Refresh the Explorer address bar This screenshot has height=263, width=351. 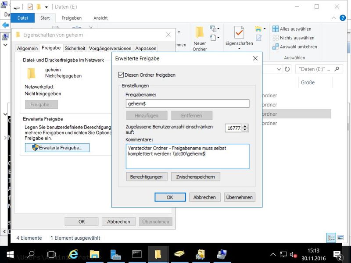point(287,69)
